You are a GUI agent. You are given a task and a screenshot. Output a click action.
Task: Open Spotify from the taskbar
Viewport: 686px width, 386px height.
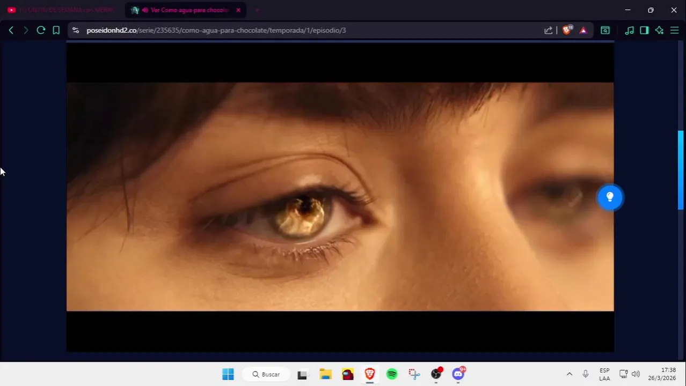392,374
